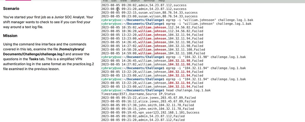Open the View menu in terminal

pyautogui.click(x=123, y=1)
